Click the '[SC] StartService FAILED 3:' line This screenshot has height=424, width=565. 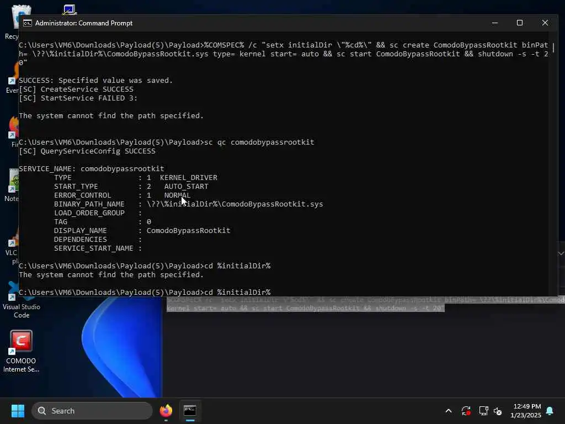78,98
